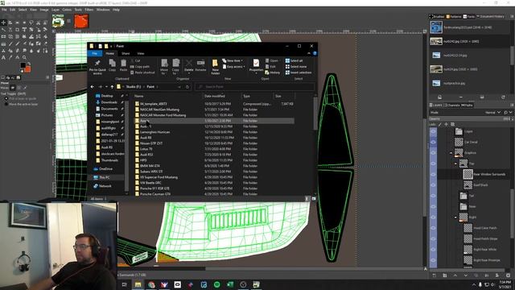Open the NASCAR NextGen Mustang folder

(159, 110)
